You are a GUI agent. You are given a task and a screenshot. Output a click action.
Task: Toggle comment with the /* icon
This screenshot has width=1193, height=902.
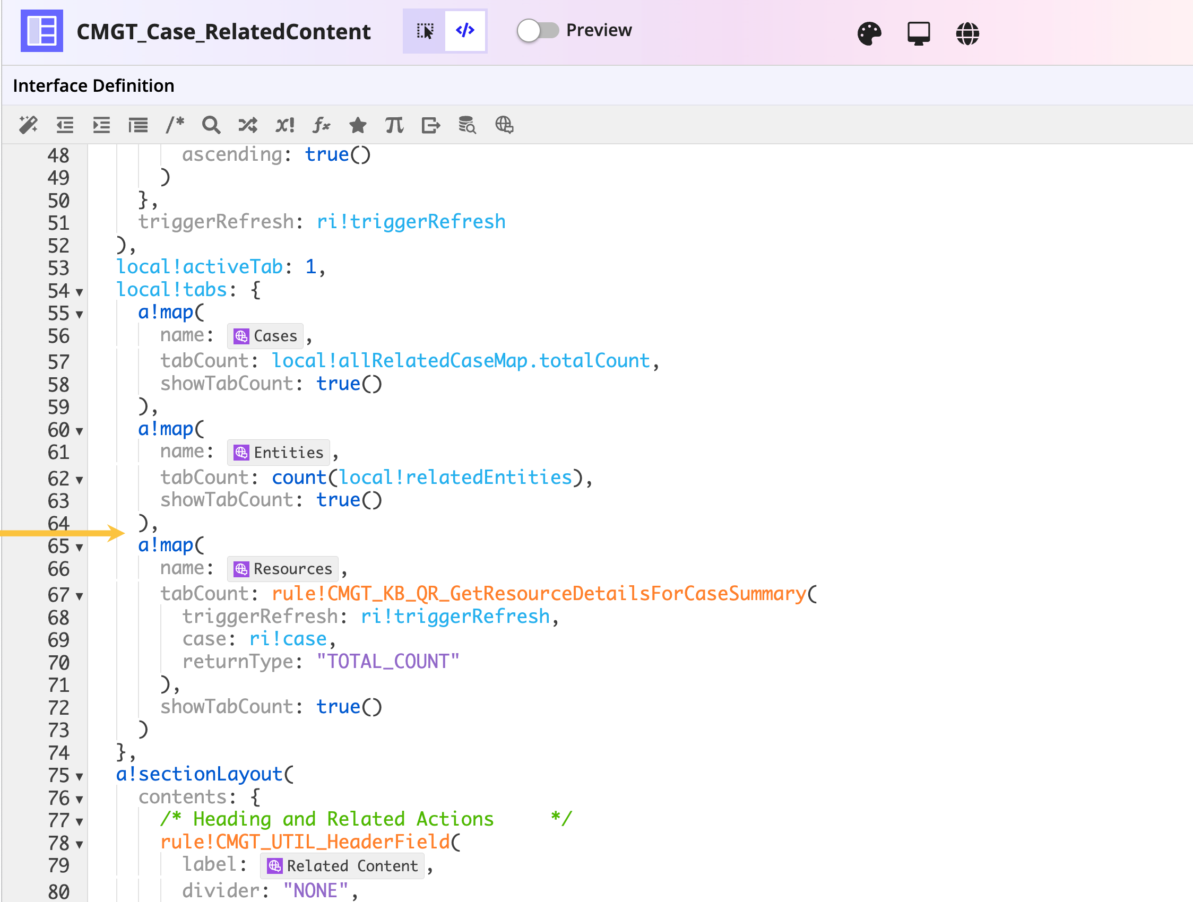coord(175,125)
